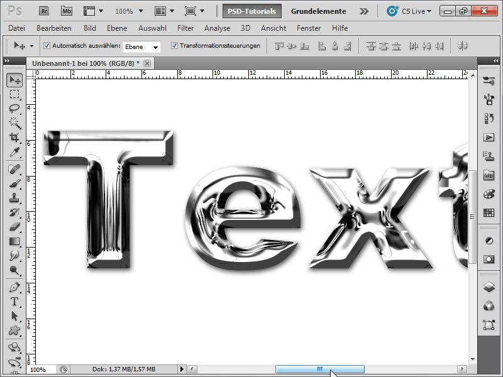This screenshot has height=377, width=503.
Task: Close the Unbenannt-1 document tab
Action: coord(147,63)
